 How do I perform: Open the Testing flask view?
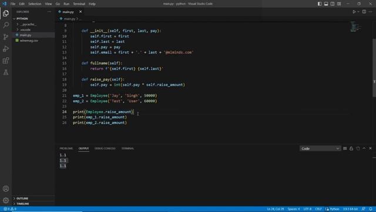6,72
